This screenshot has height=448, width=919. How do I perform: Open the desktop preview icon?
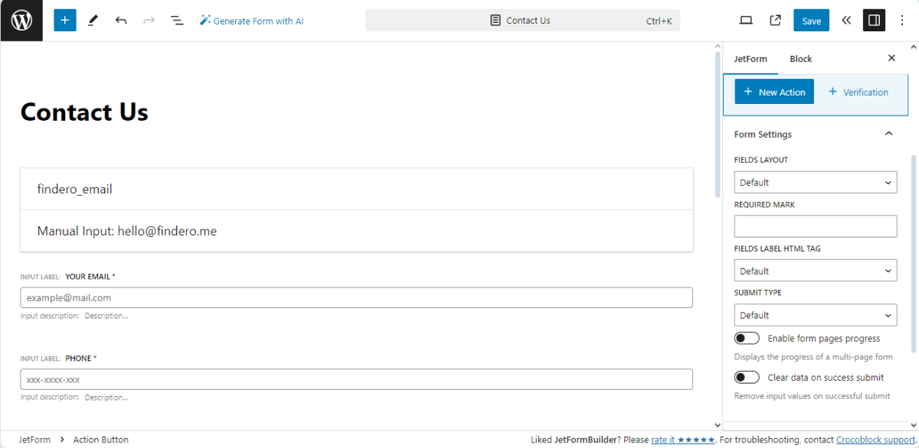745,20
